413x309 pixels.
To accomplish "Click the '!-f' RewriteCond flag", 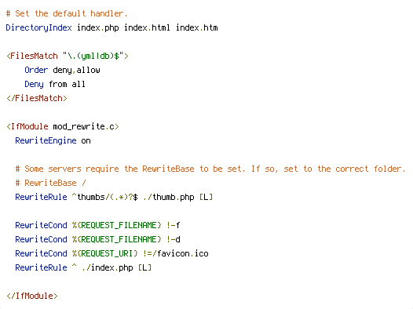I will [x=174, y=225].
